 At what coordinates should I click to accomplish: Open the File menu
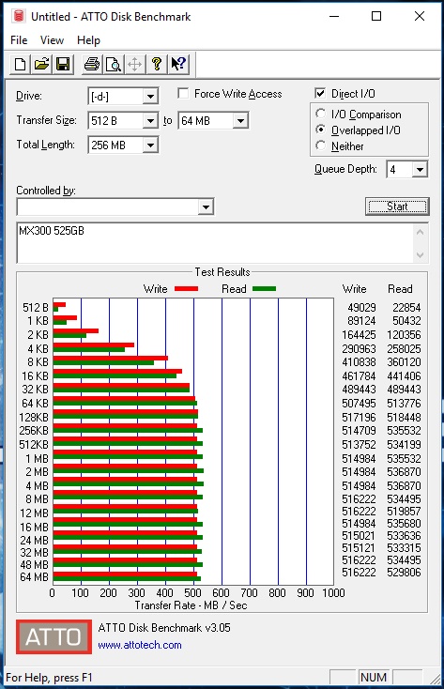point(19,40)
